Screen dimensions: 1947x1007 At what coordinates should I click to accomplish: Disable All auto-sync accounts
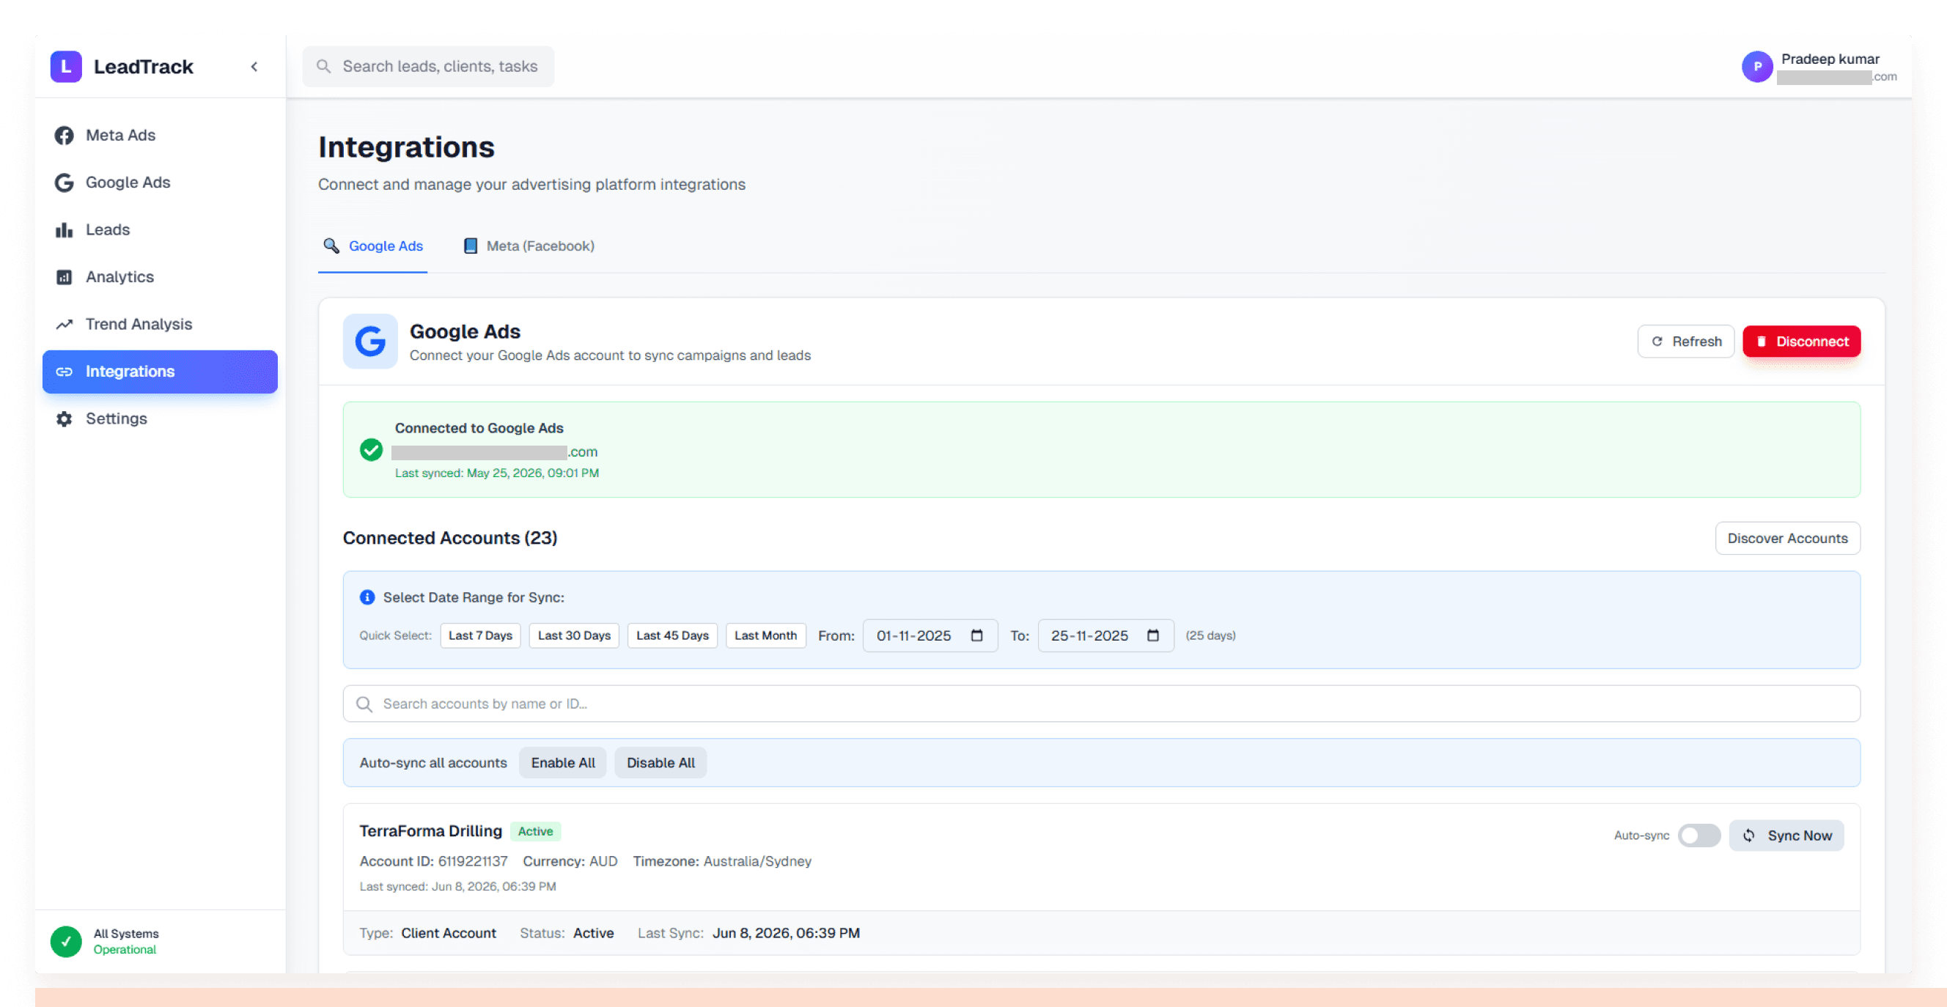[660, 763]
